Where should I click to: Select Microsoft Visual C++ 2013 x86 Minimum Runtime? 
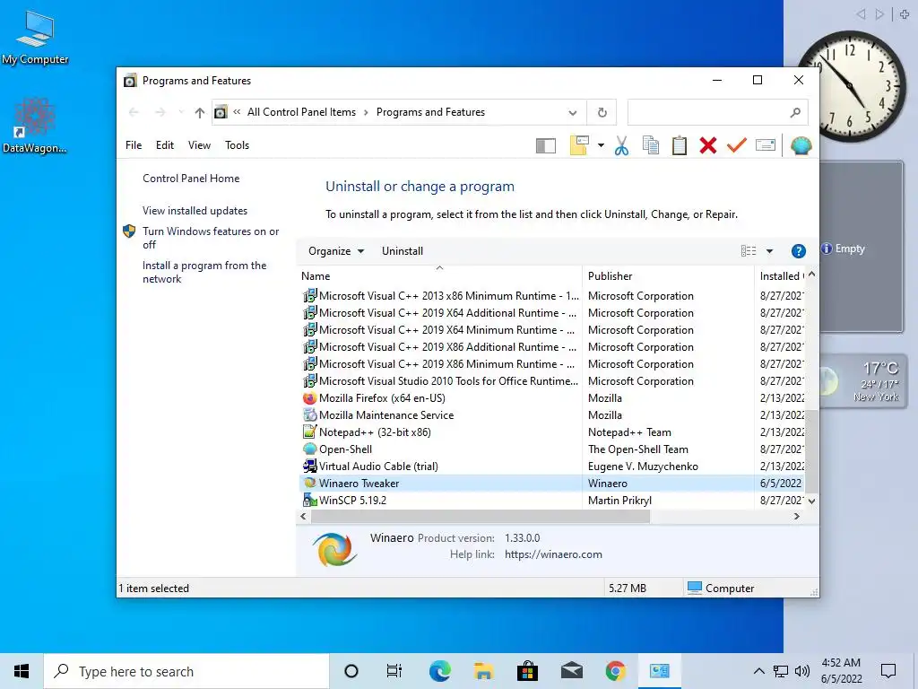click(551, 296)
